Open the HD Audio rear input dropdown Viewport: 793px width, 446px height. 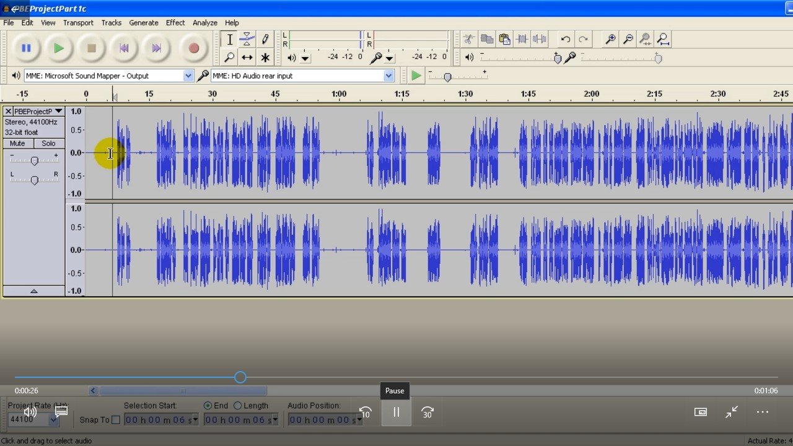388,76
